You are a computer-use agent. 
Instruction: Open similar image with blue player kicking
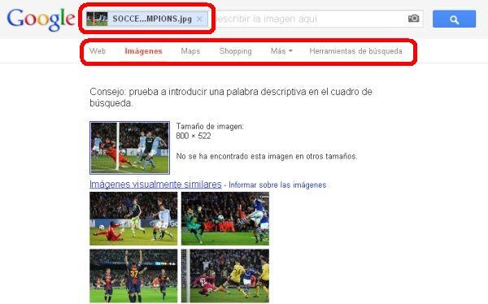coord(225,219)
